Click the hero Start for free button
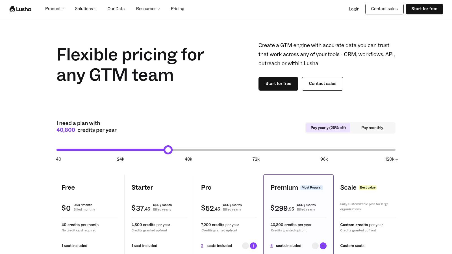This screenshot has height=254, width=452. 278,84
